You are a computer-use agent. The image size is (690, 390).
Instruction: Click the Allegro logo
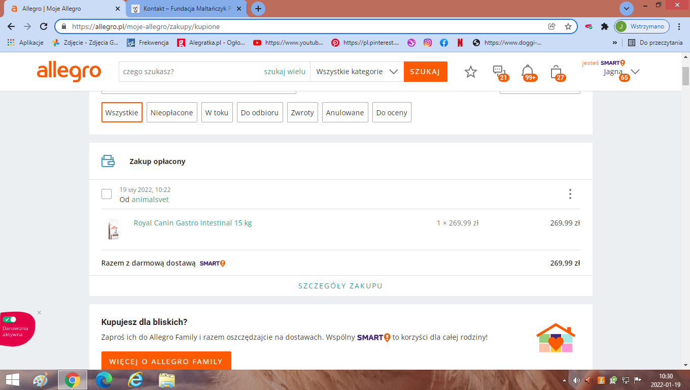click(69, 72)
